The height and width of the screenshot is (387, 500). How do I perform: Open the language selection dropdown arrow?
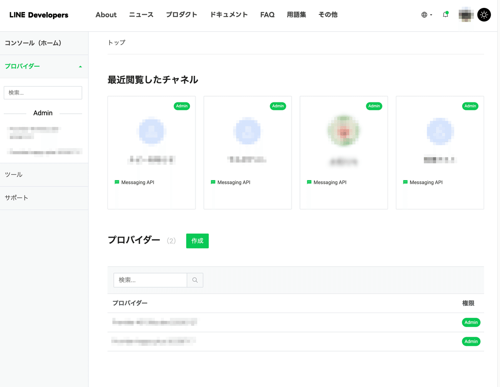pyautogui.click(x=431, y=15)
